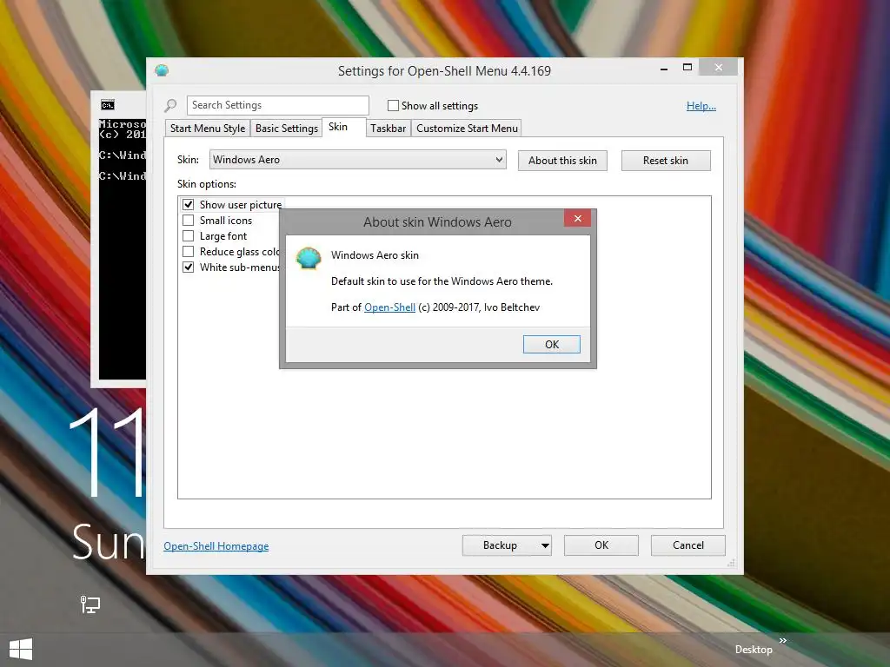Expand the taskbar Desktop toolbar chevron
This screenshot has height=667, width=890.
coord(783,640)
